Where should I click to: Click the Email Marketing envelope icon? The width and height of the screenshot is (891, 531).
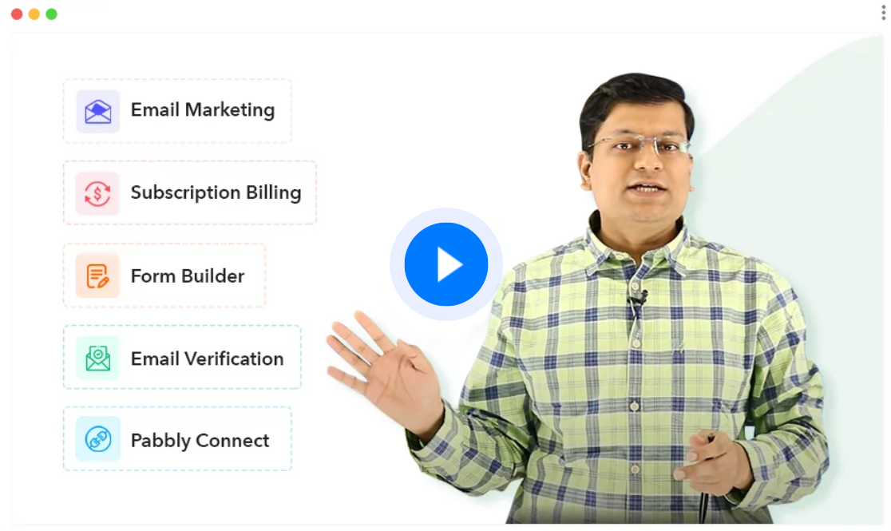tap(97, 111)
